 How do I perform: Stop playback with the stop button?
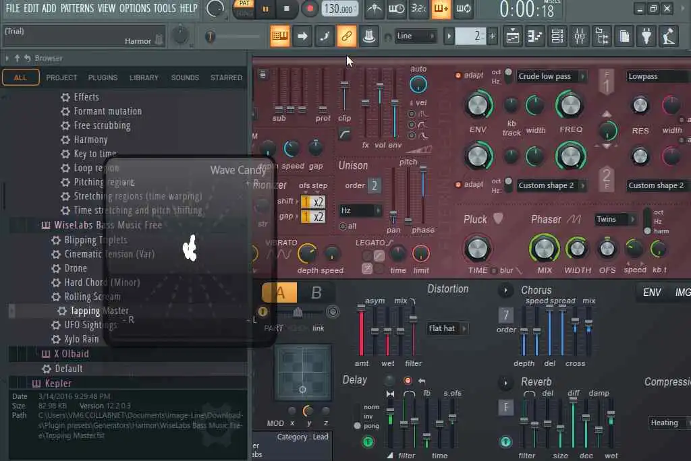(x=287, y=9)
